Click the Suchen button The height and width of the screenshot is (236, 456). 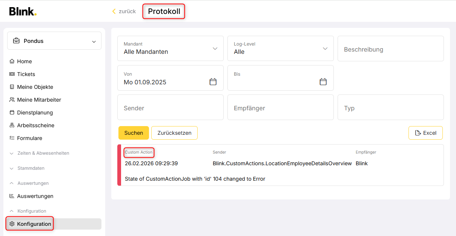tap(134, 133)
